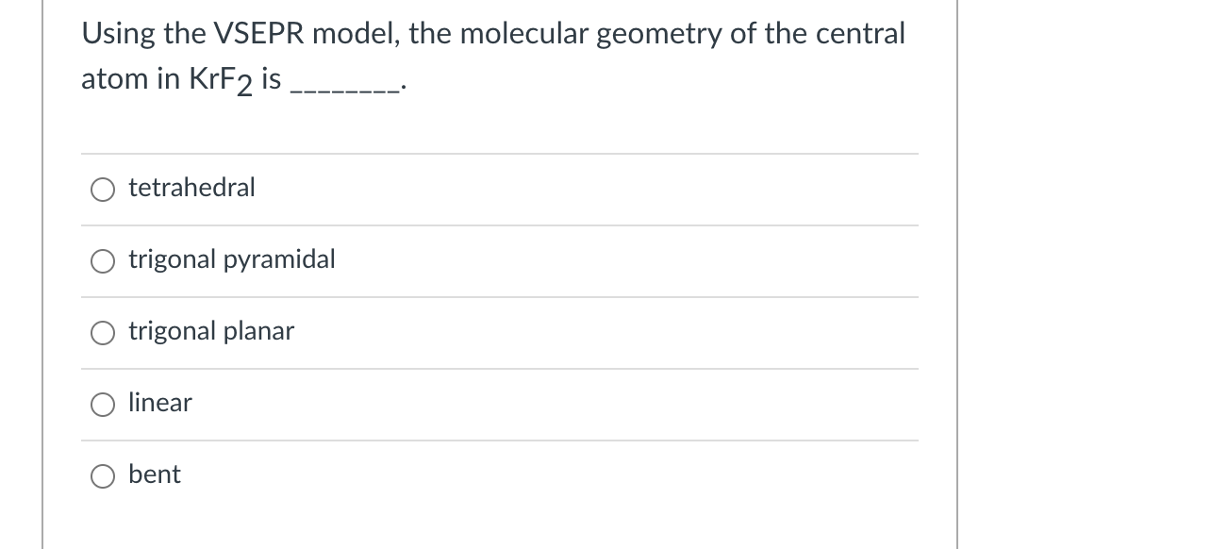Click the trigonal planar answer label text
This screenshot has height=549, width=1211.
click(x=211, y=330)
